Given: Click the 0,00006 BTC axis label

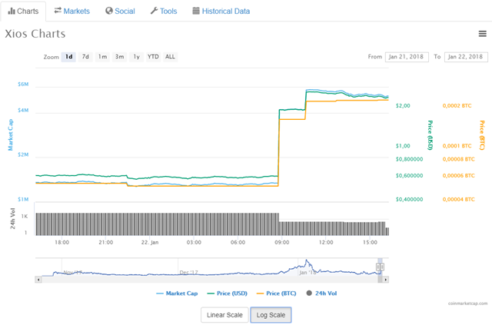Looking at the screenshot, I should [x=458, y=176].
